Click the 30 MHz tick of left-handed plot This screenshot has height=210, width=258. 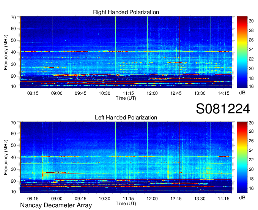tap(13, 169)
